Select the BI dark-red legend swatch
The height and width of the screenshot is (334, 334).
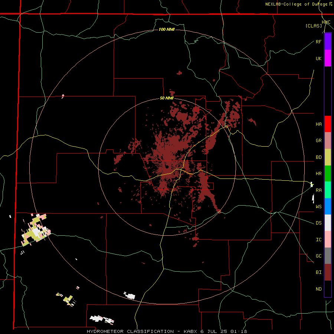[328, 272]
